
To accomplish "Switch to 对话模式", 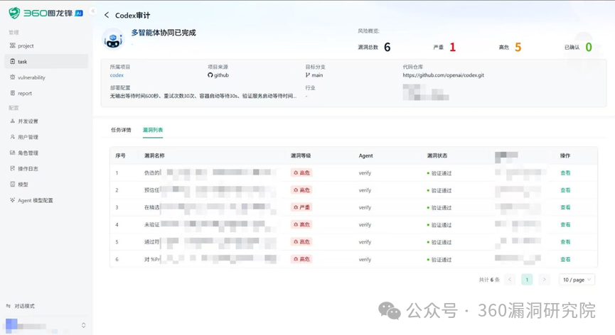I will click(24, 306).
